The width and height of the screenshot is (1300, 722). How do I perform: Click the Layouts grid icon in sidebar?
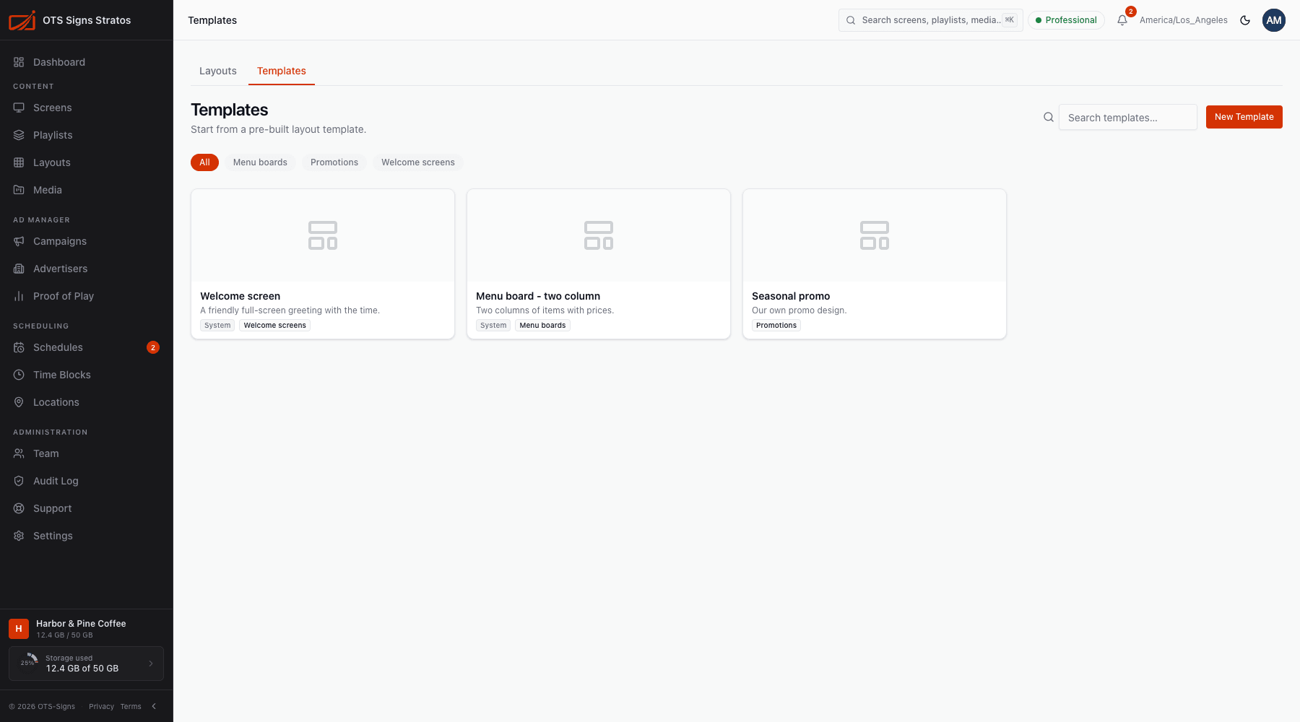point(19,162)
